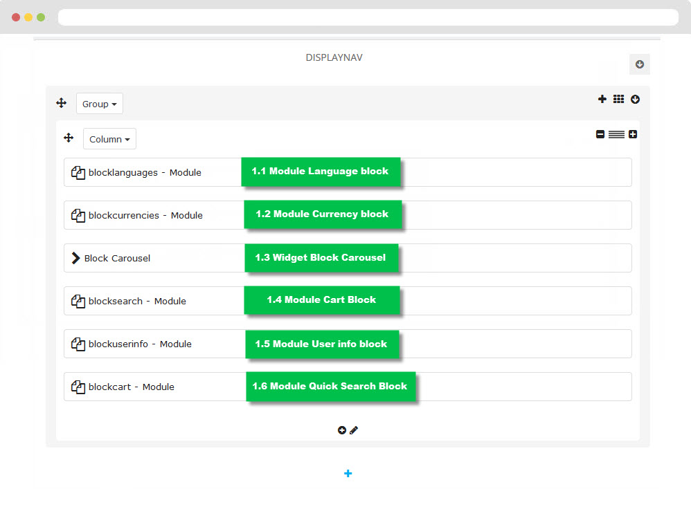The image size is (691, 527).
Task: Click the add widget circle-plus icon below the column
Action: 342,430
